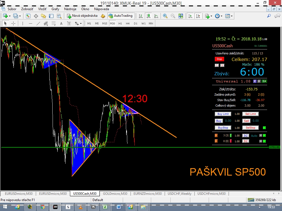
Task: Click the Buy Limit button
Action: point(223,114)
